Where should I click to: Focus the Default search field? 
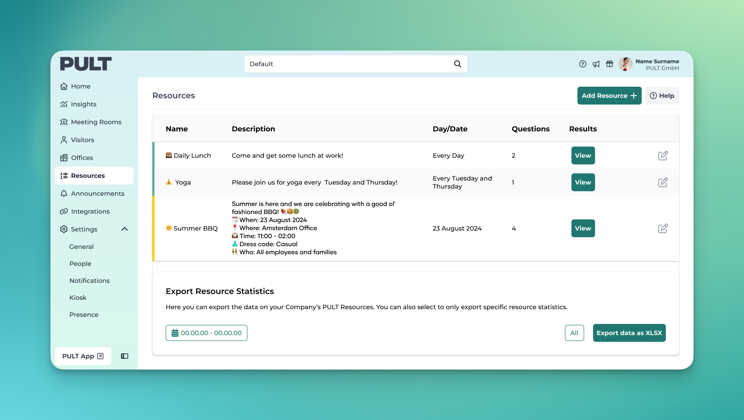[x=356, y=64]
